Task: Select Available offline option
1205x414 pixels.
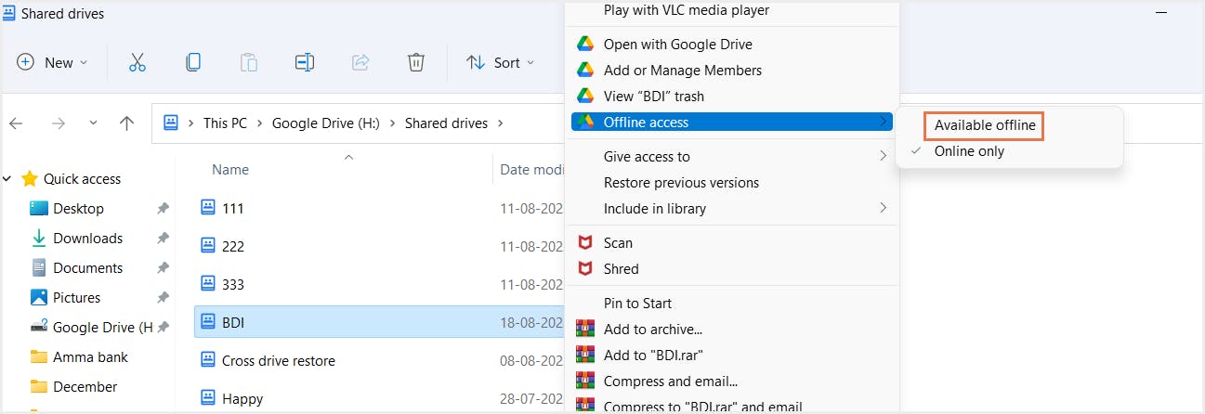Action: pos(985,125)
